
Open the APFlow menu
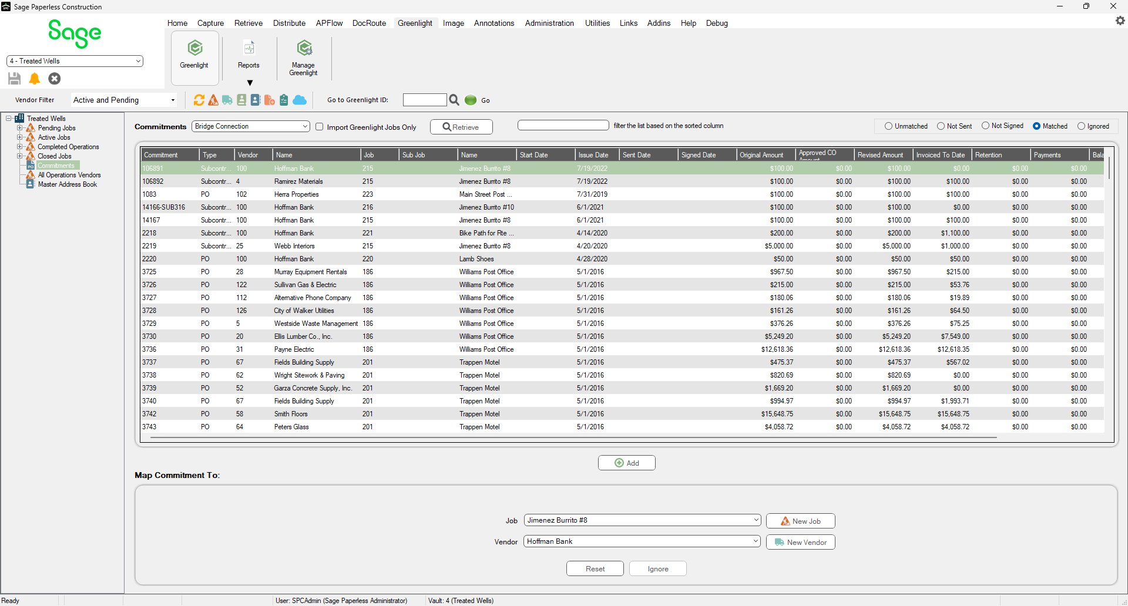point(329,23)
